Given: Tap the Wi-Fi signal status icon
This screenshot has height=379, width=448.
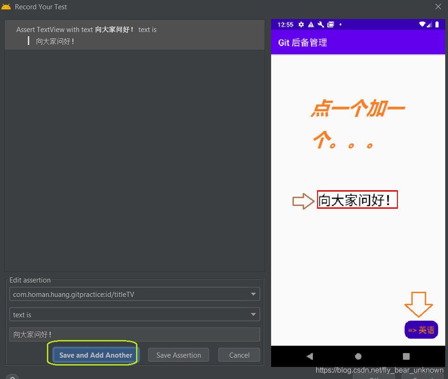Looking at the screenshot, I should coord(422,25).
